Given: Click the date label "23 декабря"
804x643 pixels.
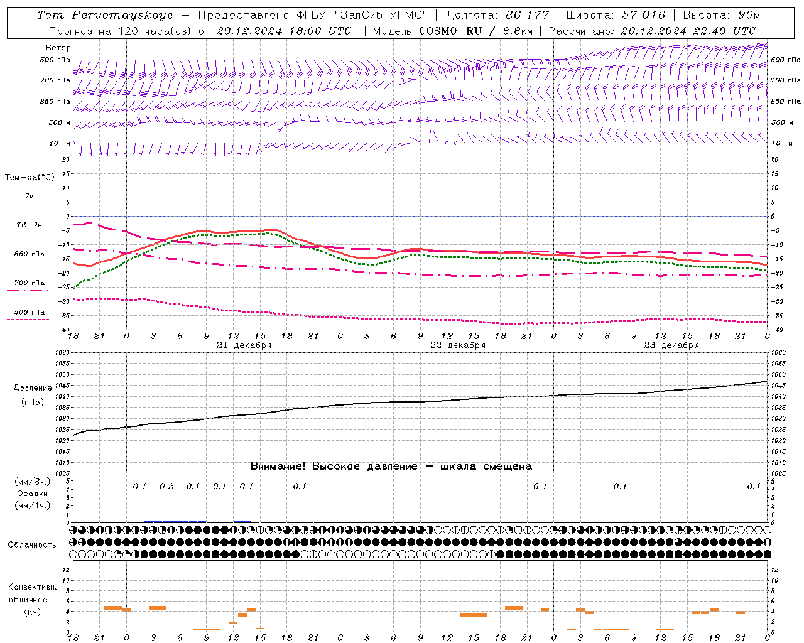Looking at the screenshot, I should [671, 345].
